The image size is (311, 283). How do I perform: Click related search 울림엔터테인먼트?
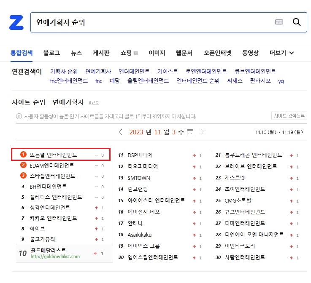[148, 81]
